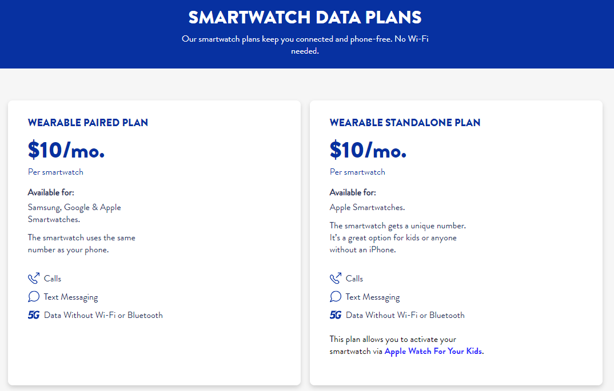Click the 5G icon on the Standalone Plan
614x391 pixels.
click(x=335, y=315)
